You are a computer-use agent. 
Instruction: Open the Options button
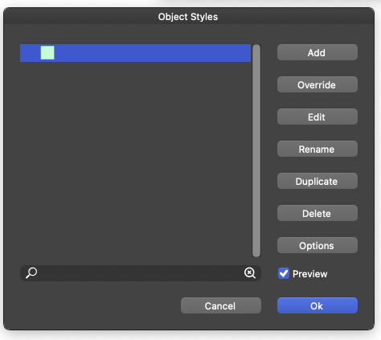[317, 245]
